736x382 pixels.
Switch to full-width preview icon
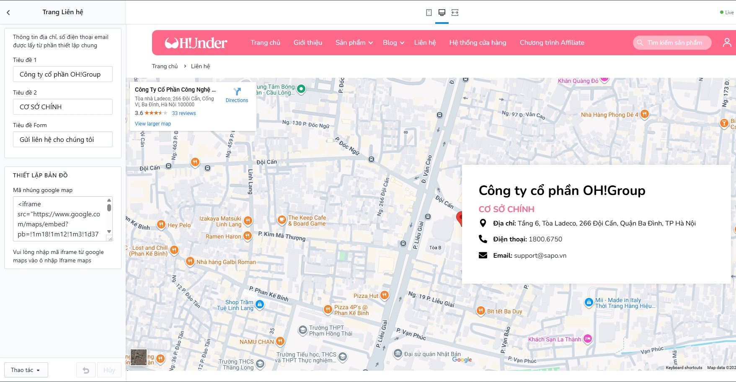coord(455,13)
